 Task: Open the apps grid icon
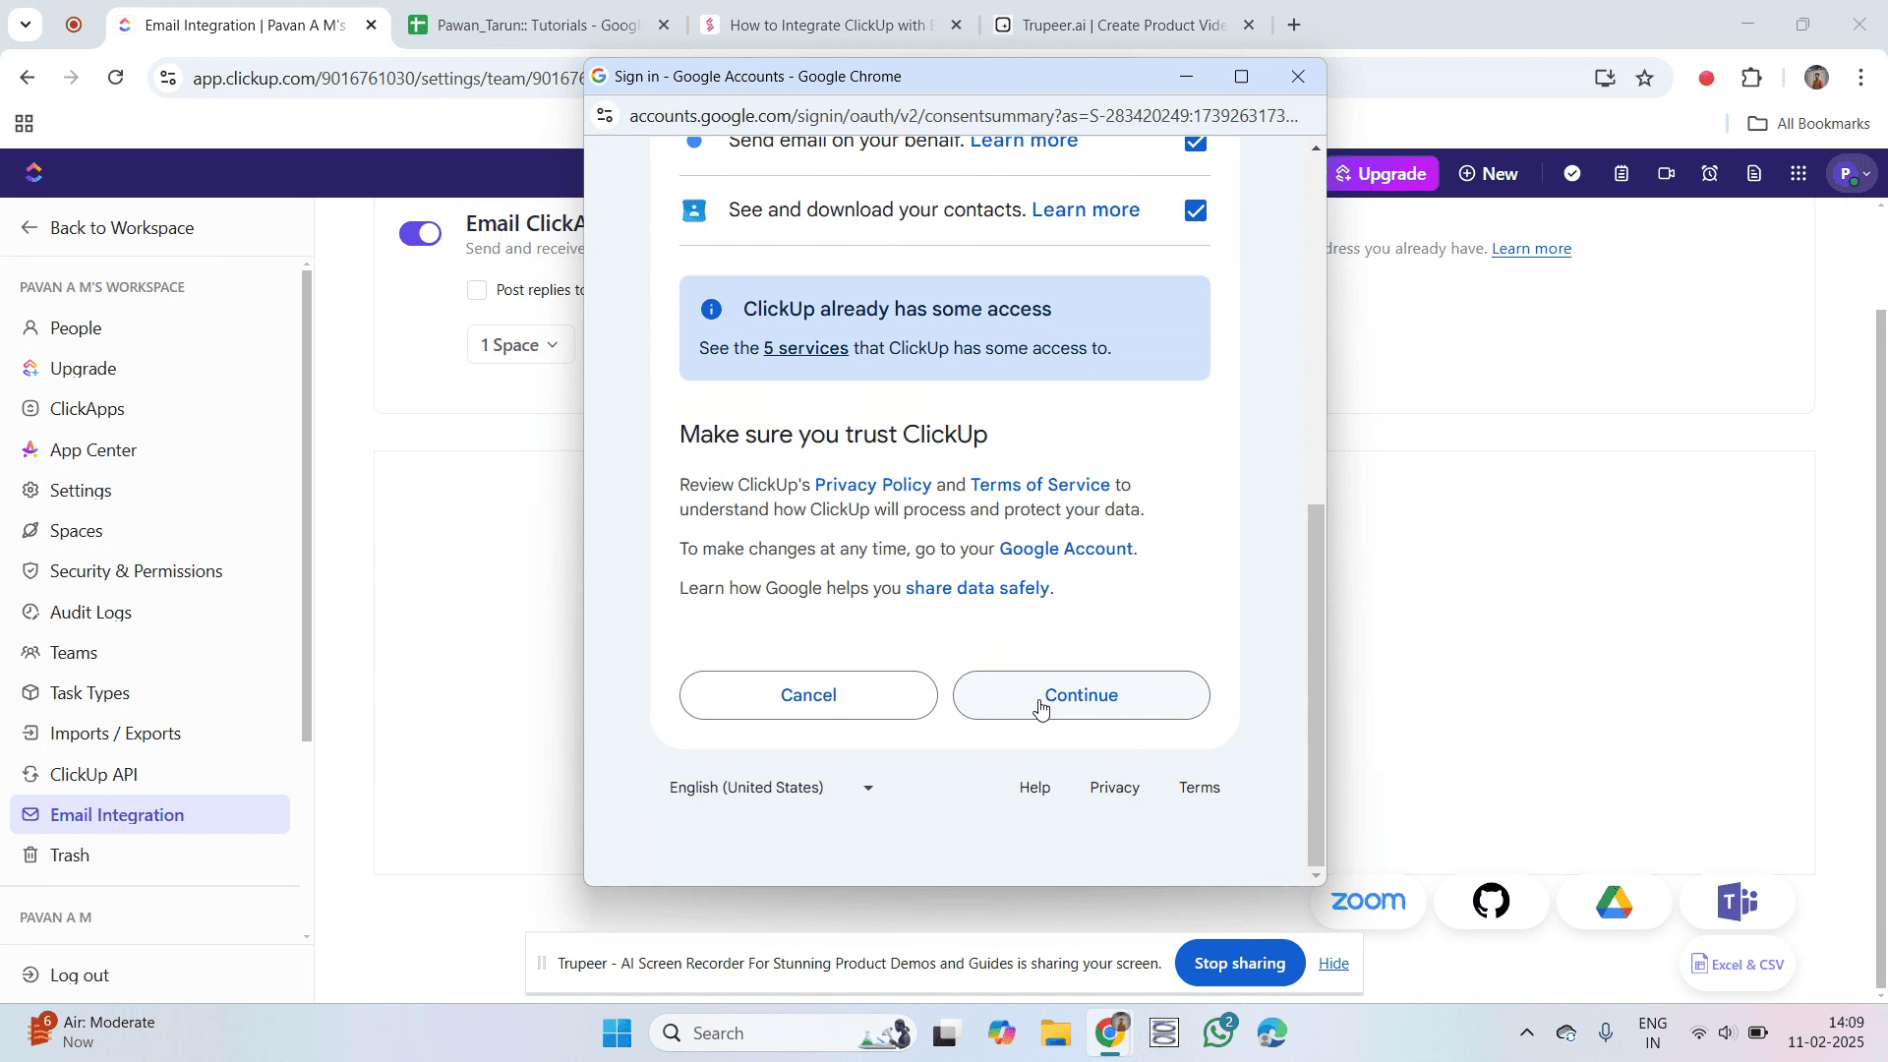click(1799, 174)
